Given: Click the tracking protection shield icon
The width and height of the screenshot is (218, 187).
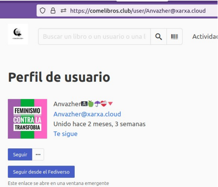Looking at the screenshot, I should tap(43, 11).
